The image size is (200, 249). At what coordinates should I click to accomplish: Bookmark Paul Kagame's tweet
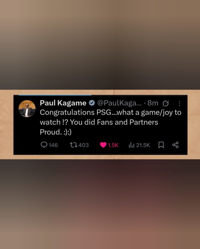(161, 145)
